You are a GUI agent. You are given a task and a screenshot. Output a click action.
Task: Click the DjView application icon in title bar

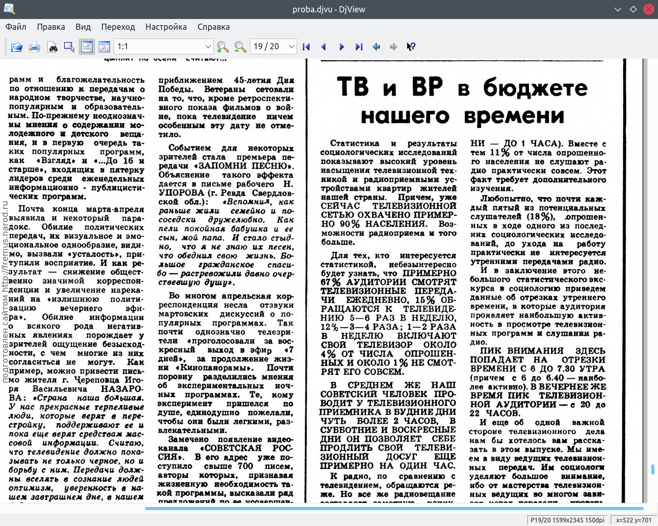[x=9, y=9]
